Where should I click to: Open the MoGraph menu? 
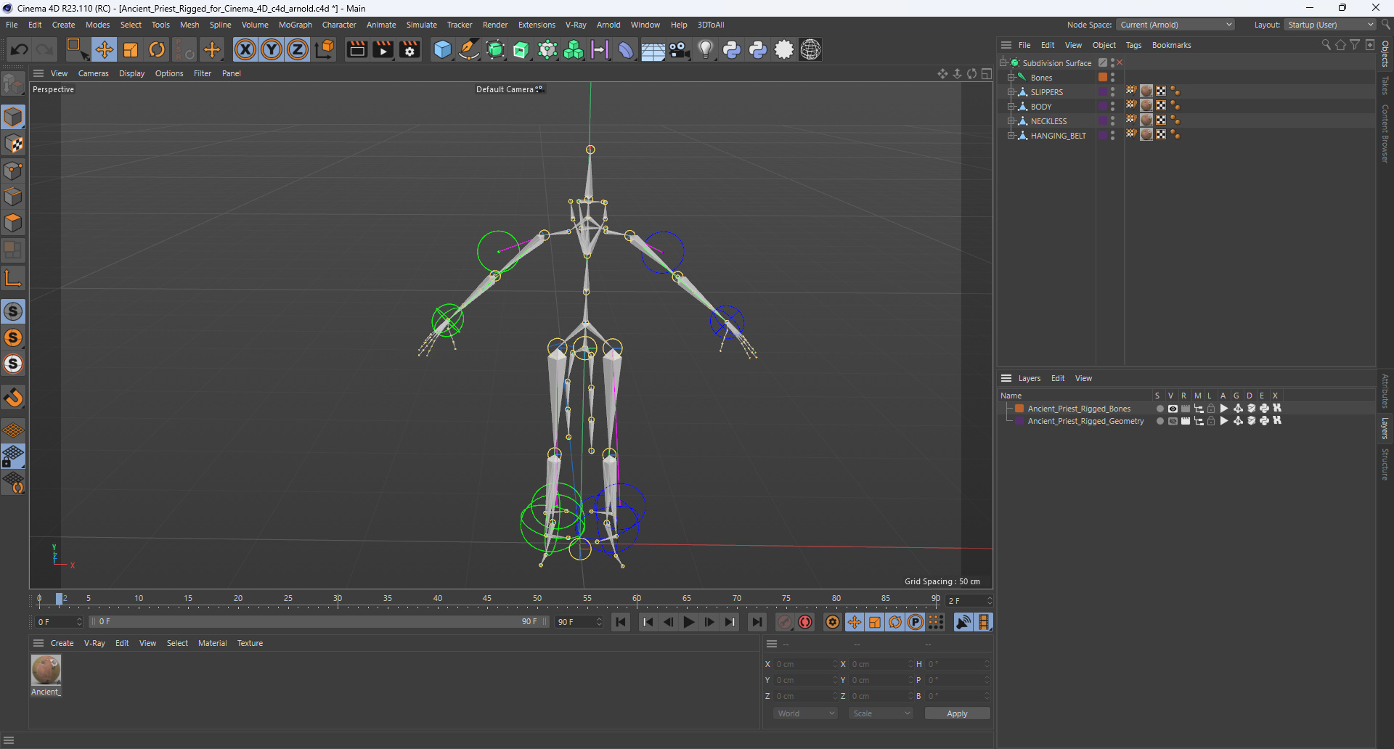295,25
